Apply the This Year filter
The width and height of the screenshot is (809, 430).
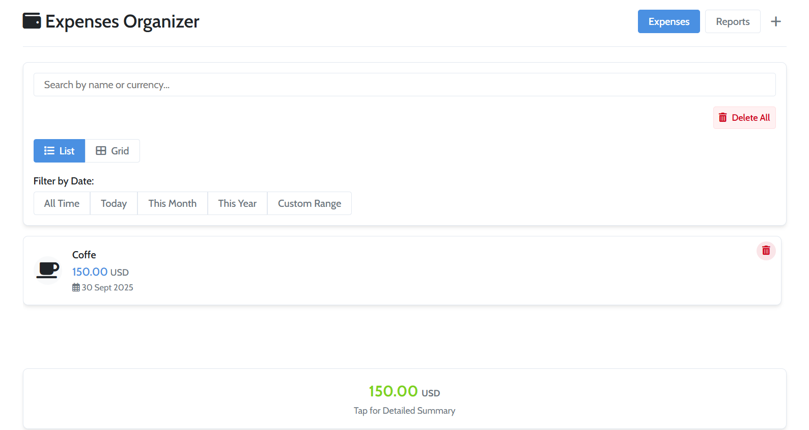click(x=237, y=203)
